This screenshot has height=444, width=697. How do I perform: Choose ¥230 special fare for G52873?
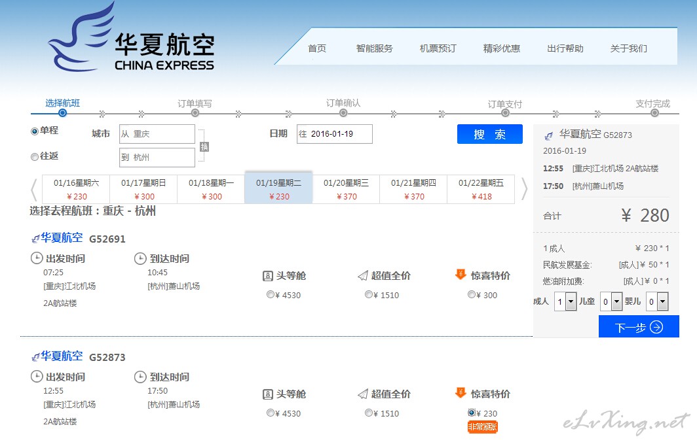coord(471,413)
